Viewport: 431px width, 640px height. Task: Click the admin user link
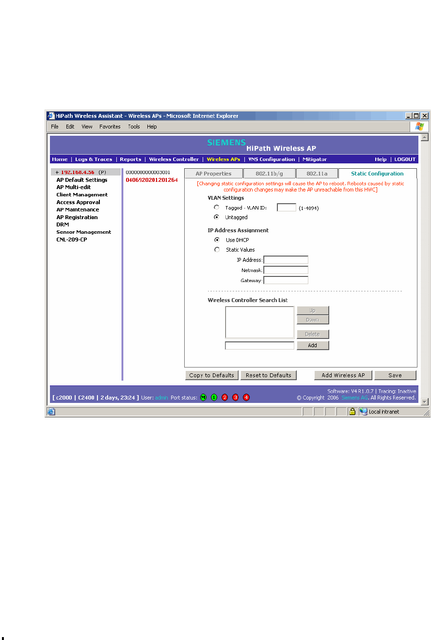(x=161, y=398)
